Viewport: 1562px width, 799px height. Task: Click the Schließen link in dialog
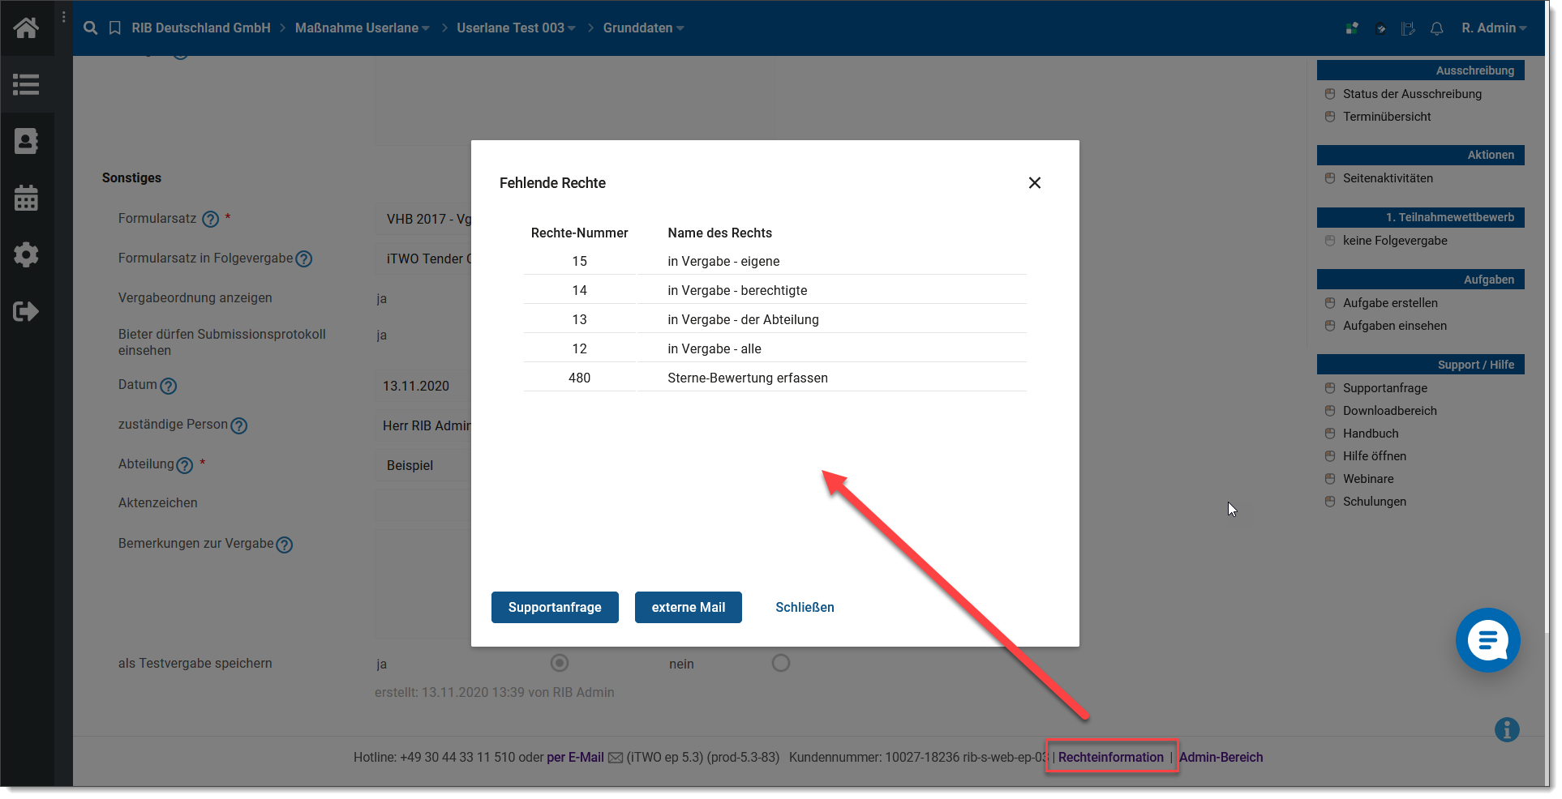[x=805, y=607]
